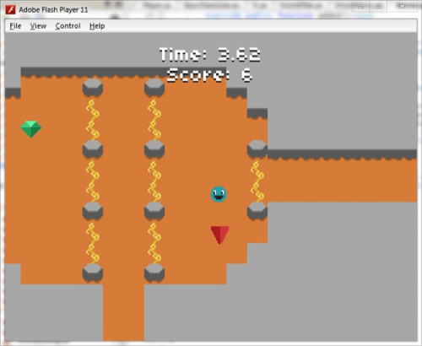Image resolution: width=422 pixels, height=346 pixels.
Task: Click the gray stone above the right lightning
Action: pyautogui.click(x=257, y=149)
